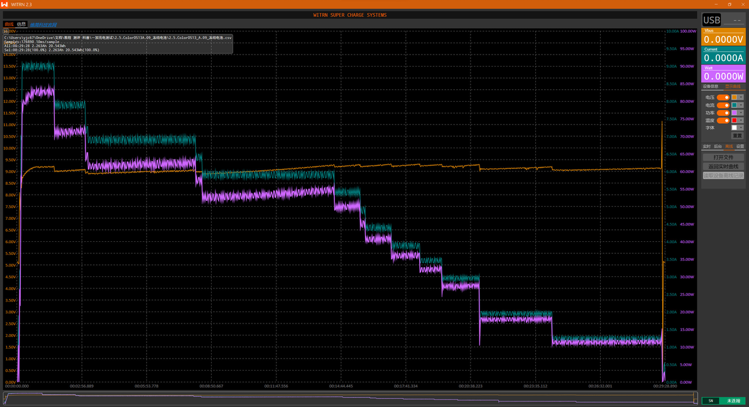Screen dimensions: 749x407
Task: Click the 13.50V voltage axis label
Action: coord(9,66)
